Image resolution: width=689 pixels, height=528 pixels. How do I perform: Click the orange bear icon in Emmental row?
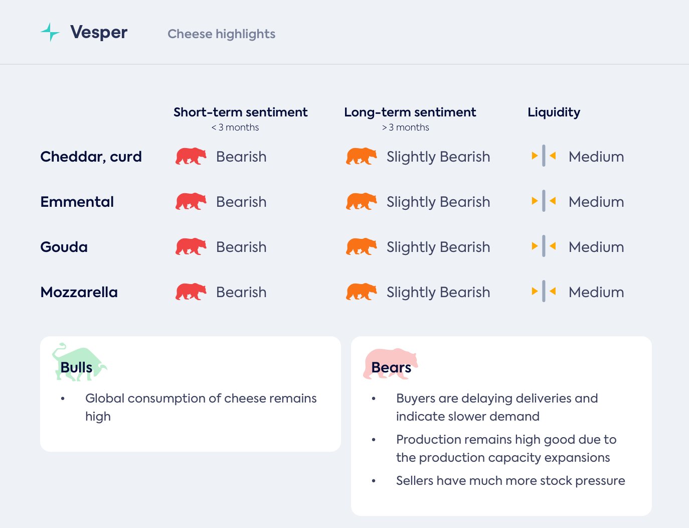[361, 202]
